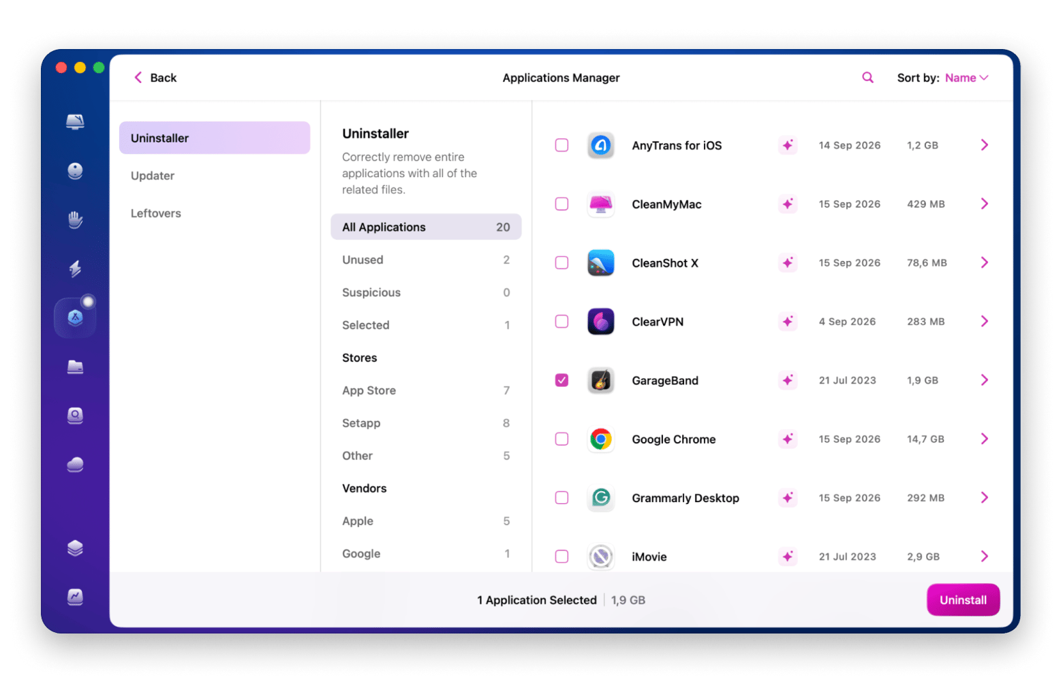Expand the iMovie row chevron
1063x688 pixels.
click(985, 557)
